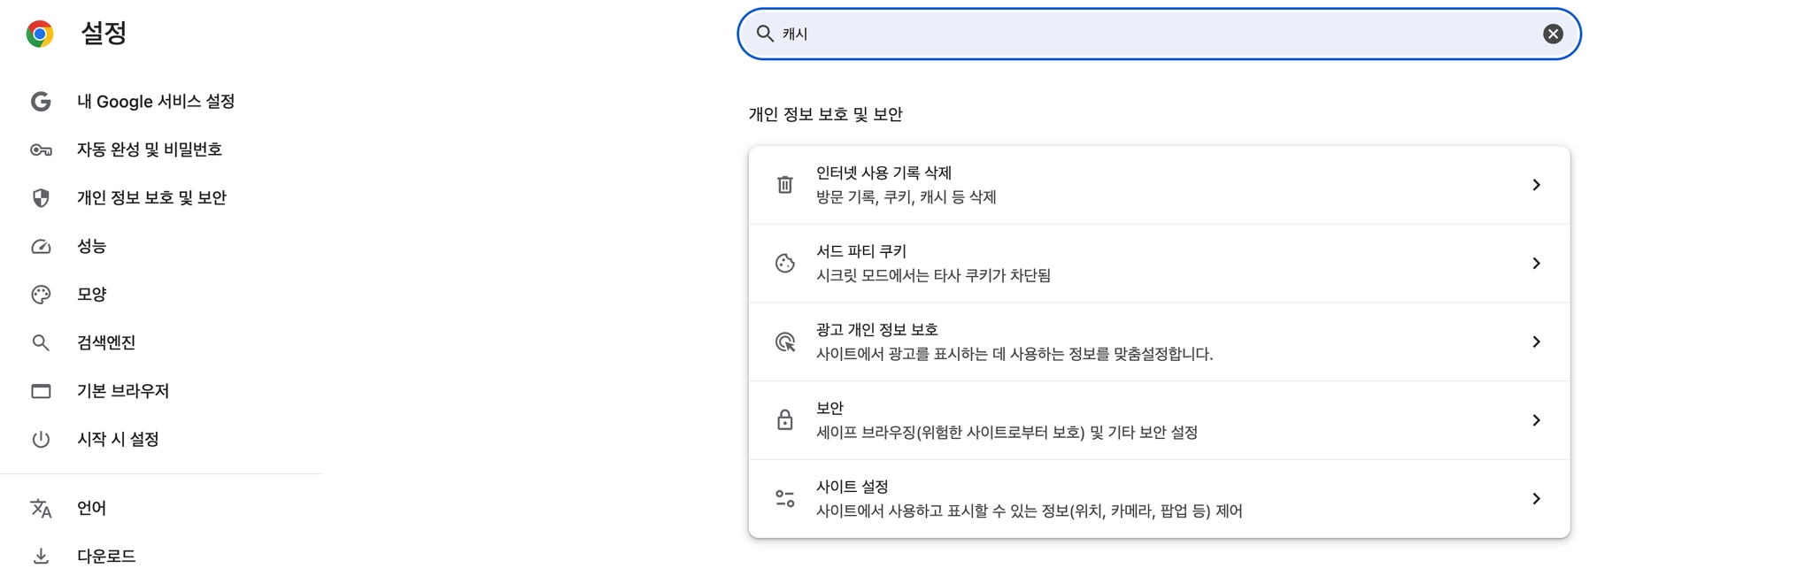Expand 사이트 설정 chevron arrow
The width and height of the screenshot is (1813, 576).
click(x=1536, y=499)
